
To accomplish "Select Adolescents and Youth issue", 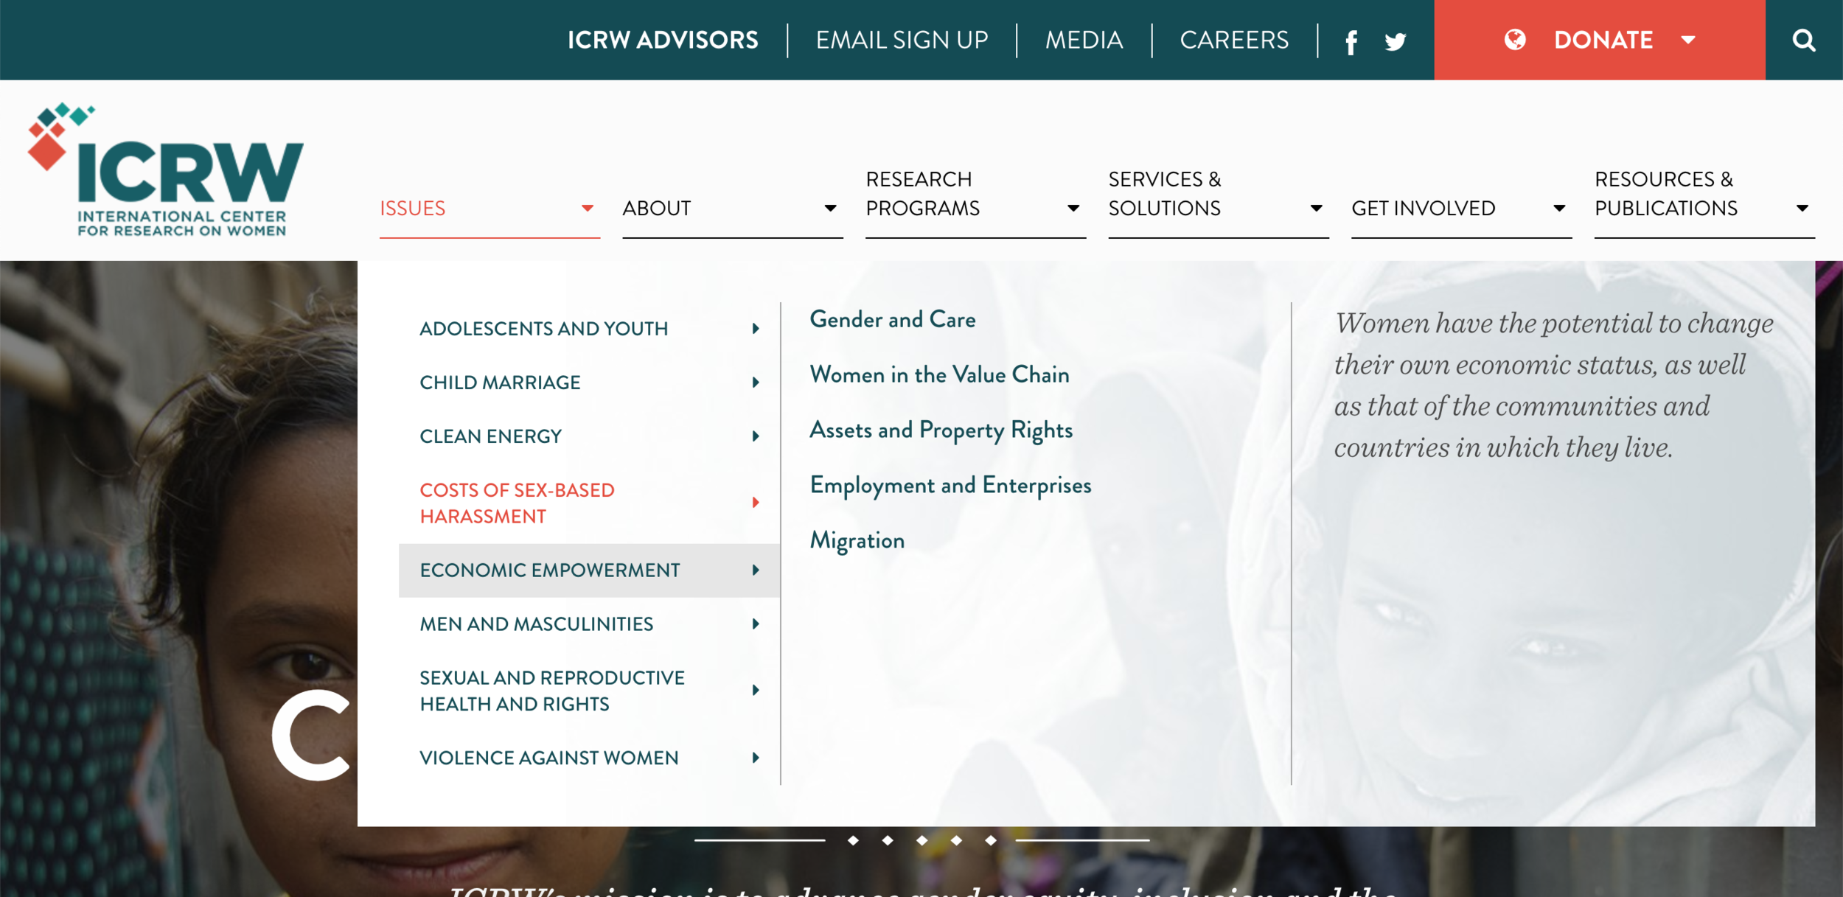I will [544, 329].
